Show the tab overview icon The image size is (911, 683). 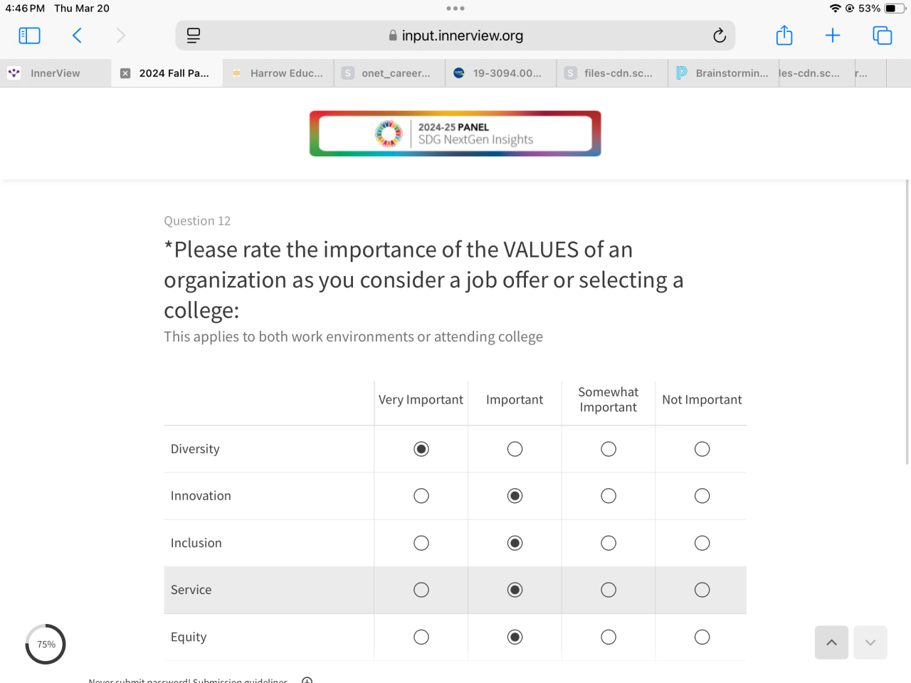coord(883,36)
